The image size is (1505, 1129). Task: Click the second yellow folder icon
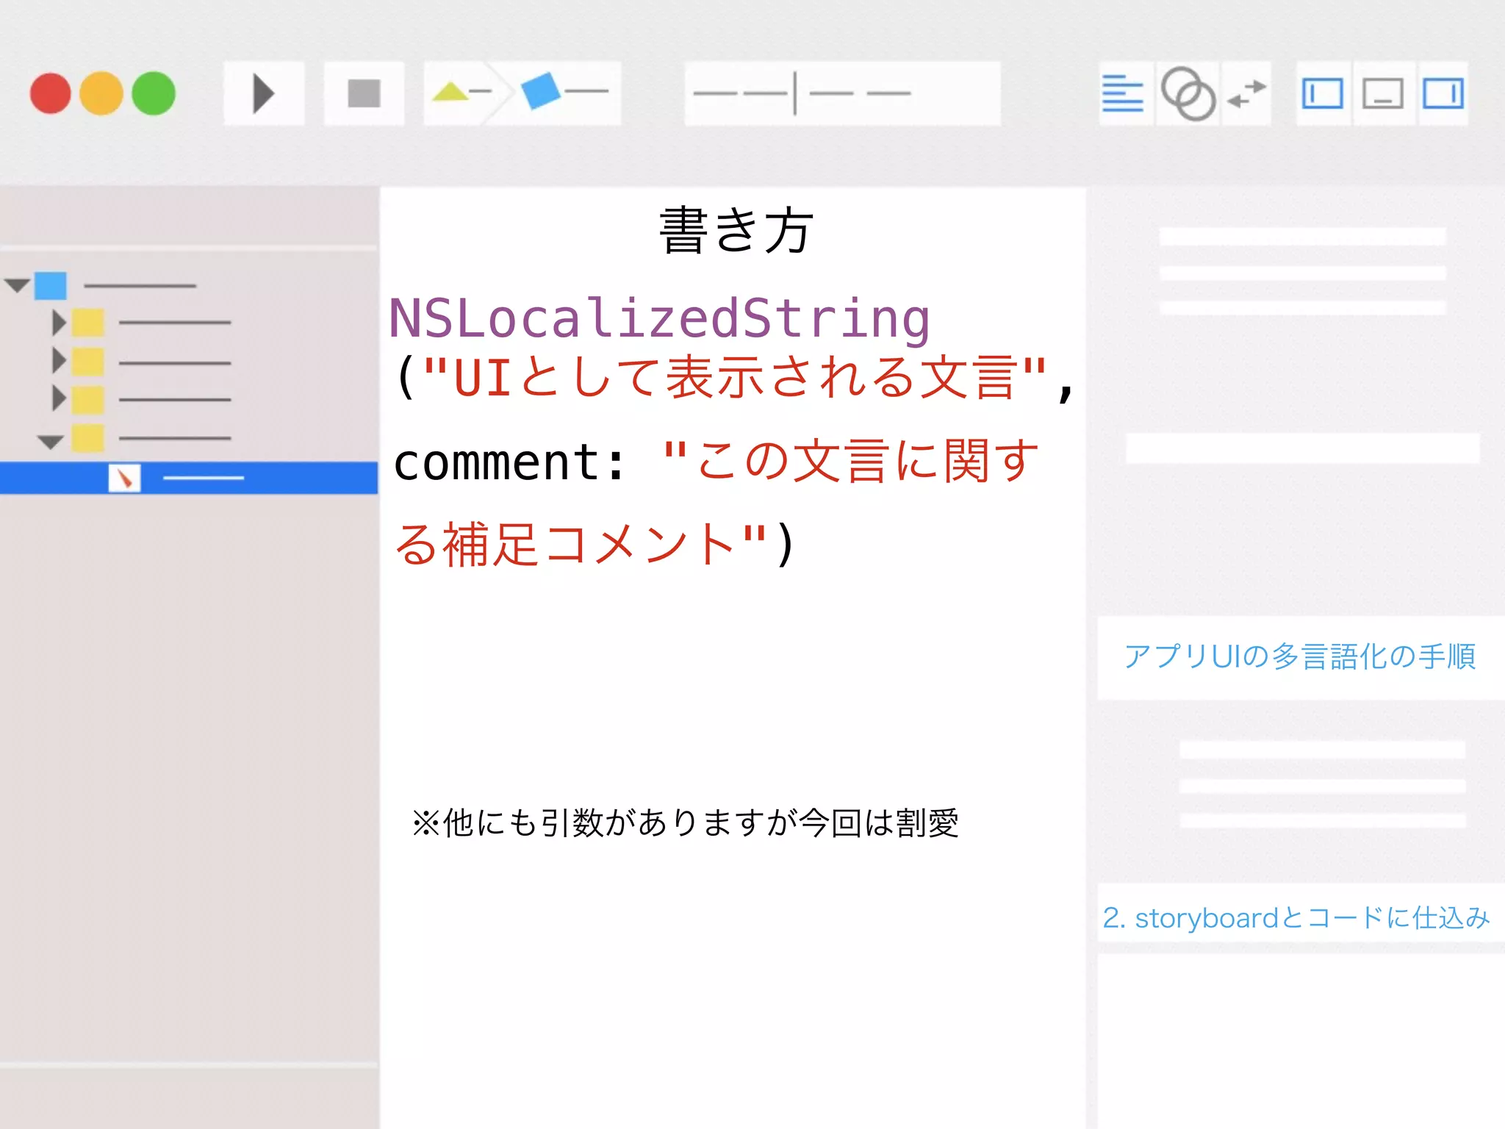pos(88,361)
